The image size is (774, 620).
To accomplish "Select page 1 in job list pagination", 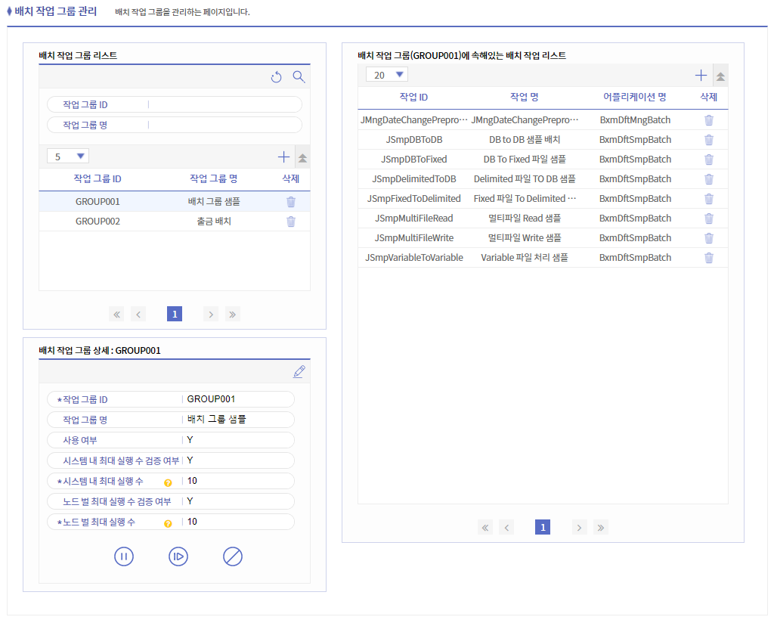I will pos(543,527).
